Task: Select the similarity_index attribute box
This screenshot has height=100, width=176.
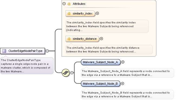Action: (80, 14)
